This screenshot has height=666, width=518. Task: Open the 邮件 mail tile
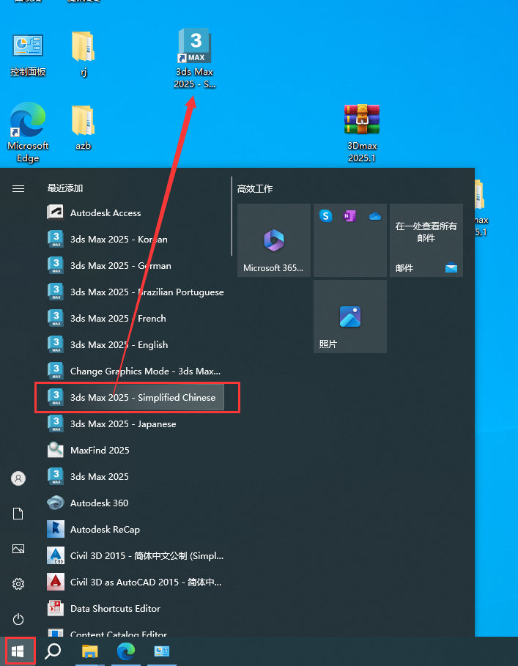point(426,240)
